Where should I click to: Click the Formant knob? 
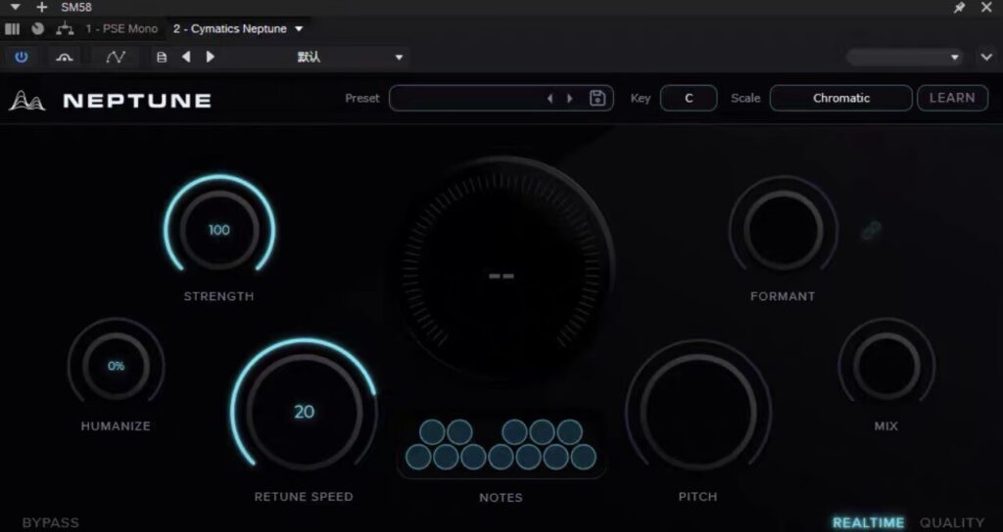tap(783, 230)
